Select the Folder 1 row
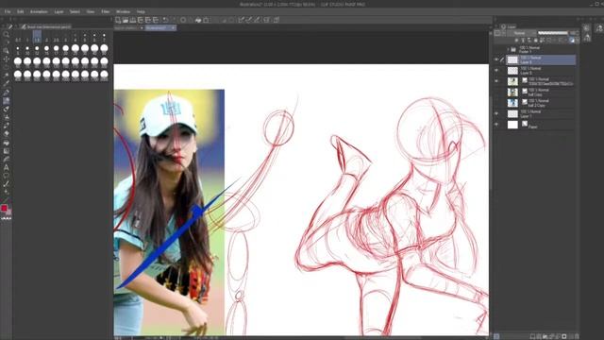 (x=541, y=49)
